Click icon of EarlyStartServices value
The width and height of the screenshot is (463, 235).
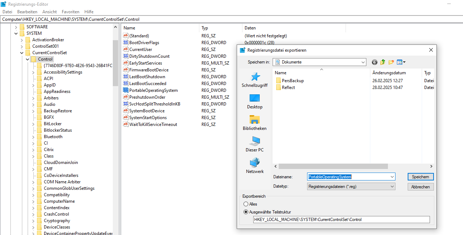tap(126, 63)
